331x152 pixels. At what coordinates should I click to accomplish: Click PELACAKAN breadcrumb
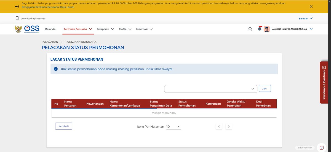click(x=50, y=42)
